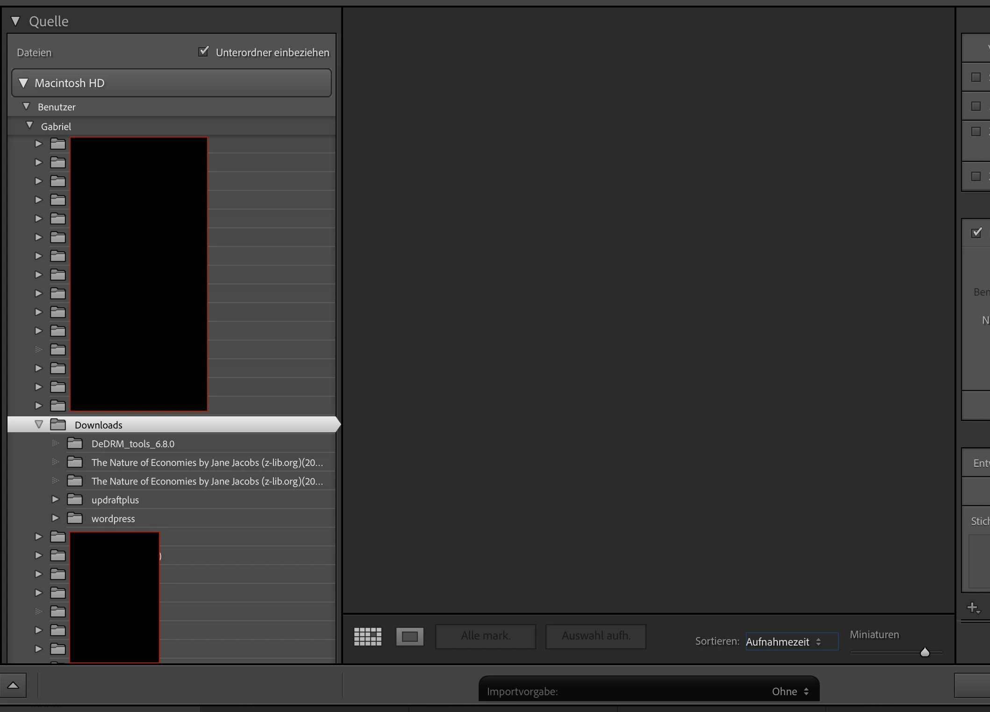Select the Gabriel user folder

56,126
